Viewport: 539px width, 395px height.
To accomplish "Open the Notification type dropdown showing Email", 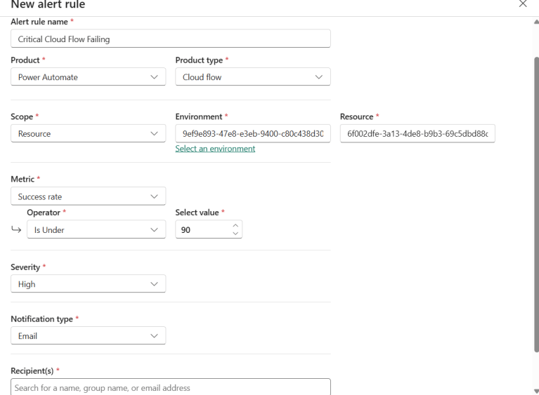I will (88, 335).
